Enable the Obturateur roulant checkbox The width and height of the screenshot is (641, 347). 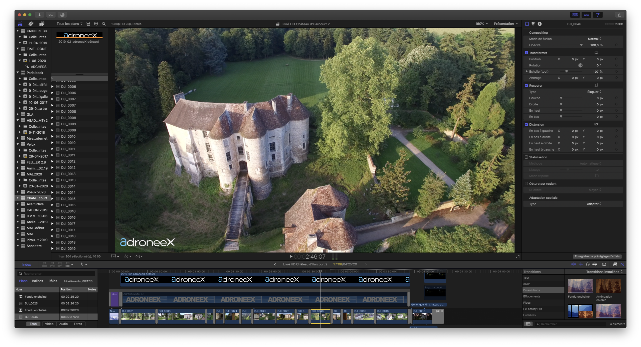(526, 184)
